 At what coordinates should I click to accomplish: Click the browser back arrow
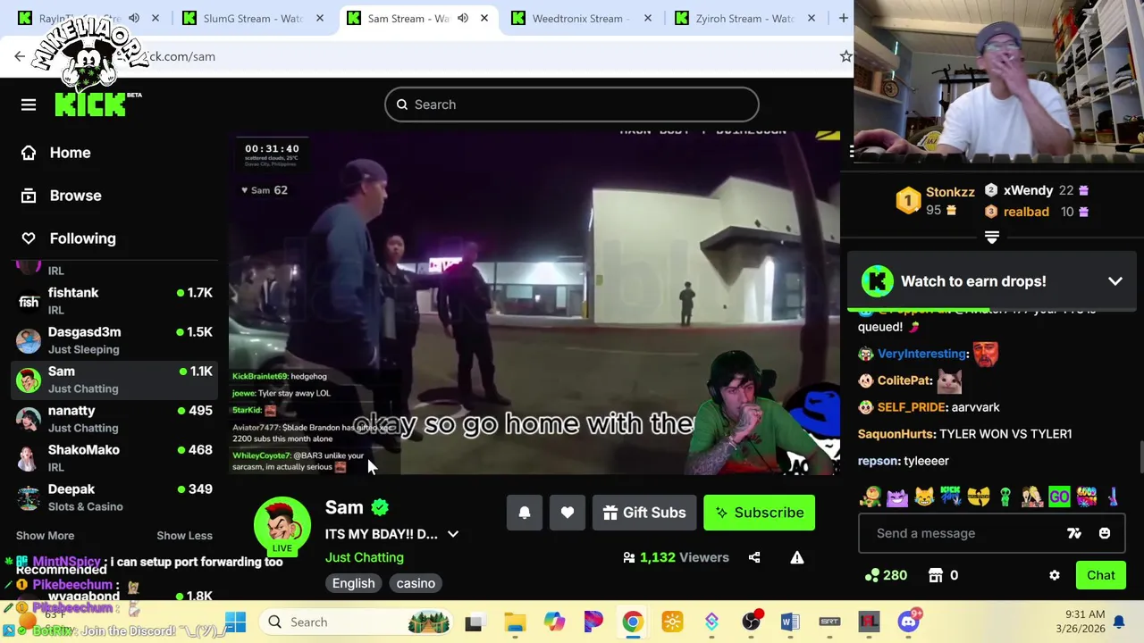[x=20, y=56]
